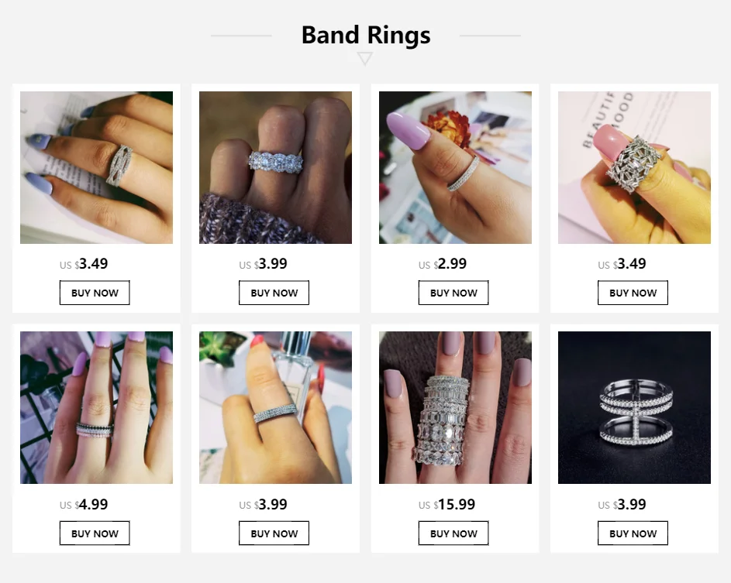Open the stacked black and pink band ring photo
This screenshot has width=731, height=583.
[x=96, y=407]
